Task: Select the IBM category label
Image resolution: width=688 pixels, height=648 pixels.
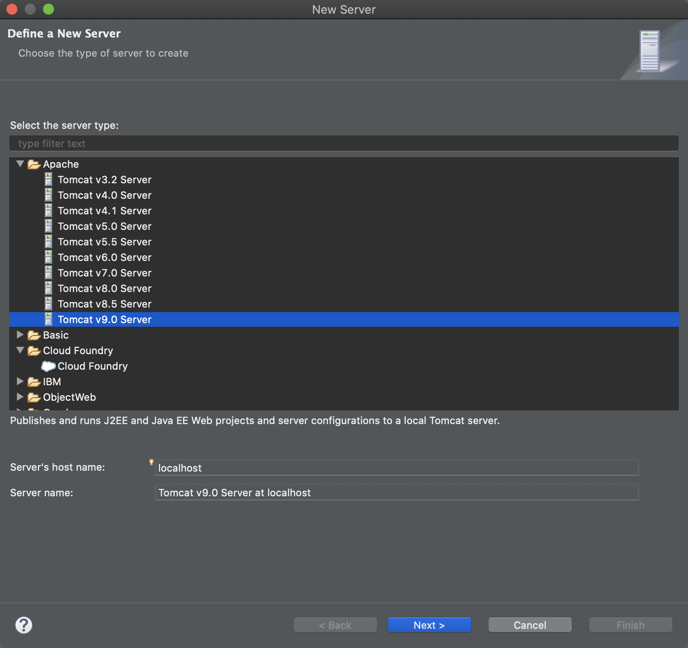Action: [52, 382]
